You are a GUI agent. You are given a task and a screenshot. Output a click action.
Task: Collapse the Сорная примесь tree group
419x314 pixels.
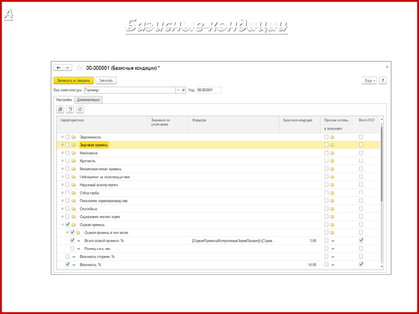(x=63, y=224)
